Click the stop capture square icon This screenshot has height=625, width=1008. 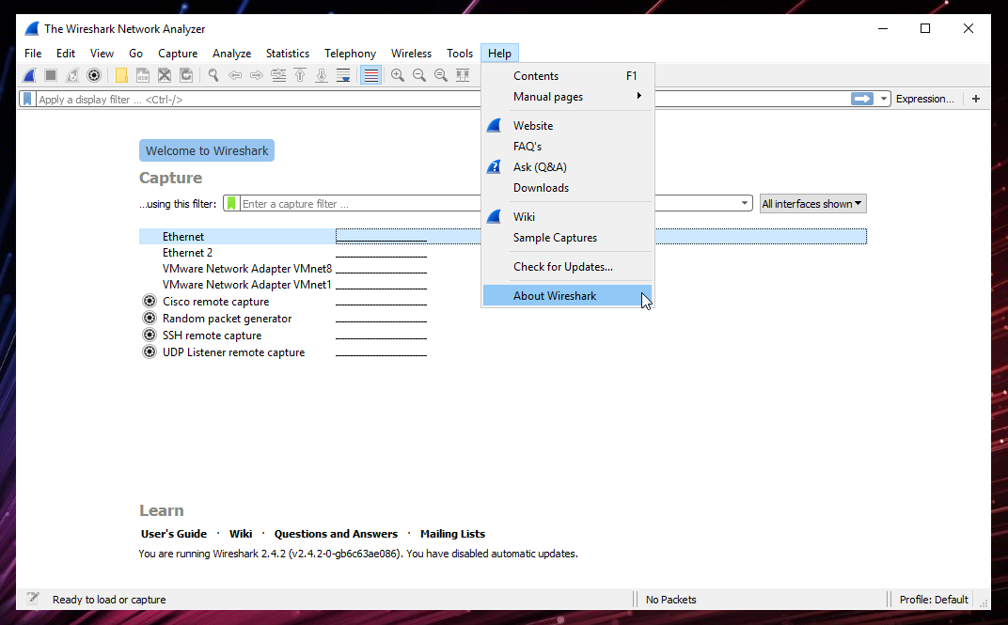coord(51,75)
